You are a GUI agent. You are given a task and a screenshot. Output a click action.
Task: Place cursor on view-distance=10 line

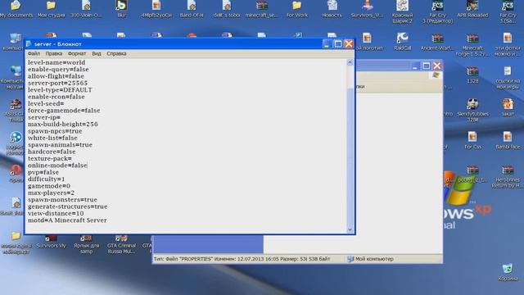point(56,213)
